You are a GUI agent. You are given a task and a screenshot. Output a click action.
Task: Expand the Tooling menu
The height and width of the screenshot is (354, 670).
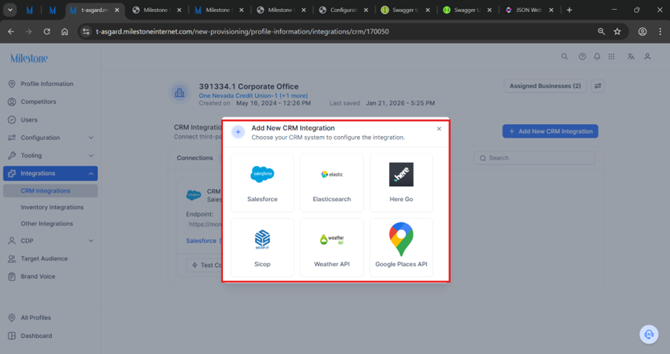pyautogui.click(x=51, y=155)
